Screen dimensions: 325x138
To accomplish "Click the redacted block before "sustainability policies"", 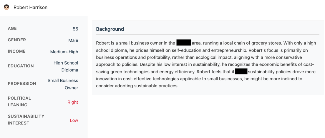I will 241,71.
